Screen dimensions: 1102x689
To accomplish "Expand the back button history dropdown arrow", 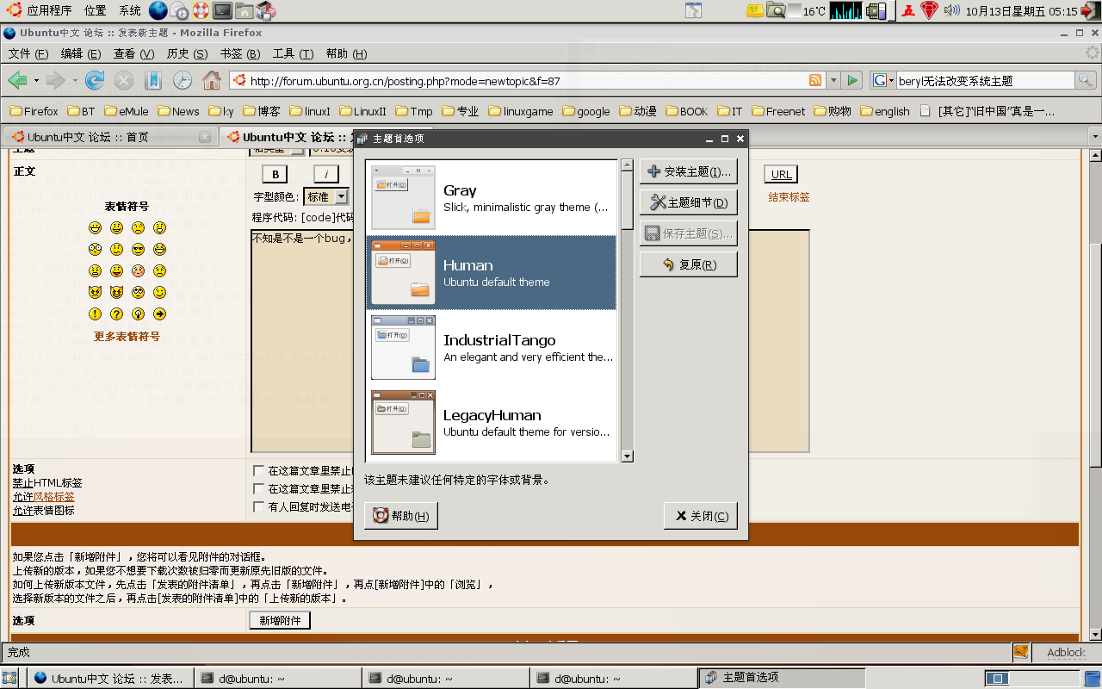I will pyautogui.click(x=36, y=81).
